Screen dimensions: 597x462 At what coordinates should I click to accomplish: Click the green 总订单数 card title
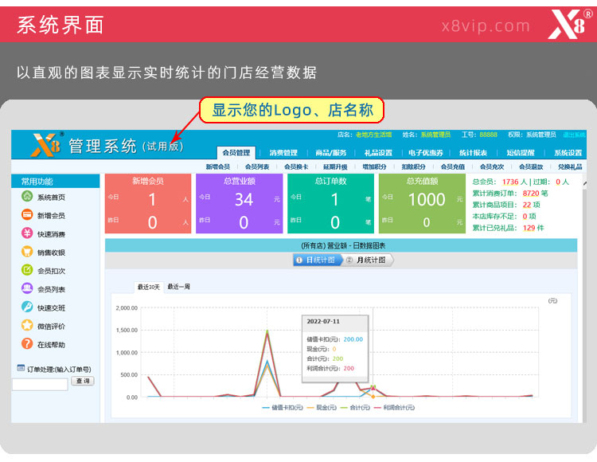click(x=330, y=181)
